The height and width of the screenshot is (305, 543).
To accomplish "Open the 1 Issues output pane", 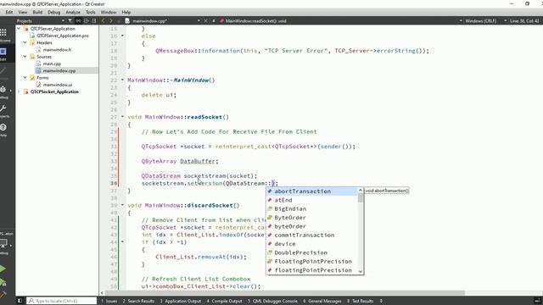I will coord(109,301).
